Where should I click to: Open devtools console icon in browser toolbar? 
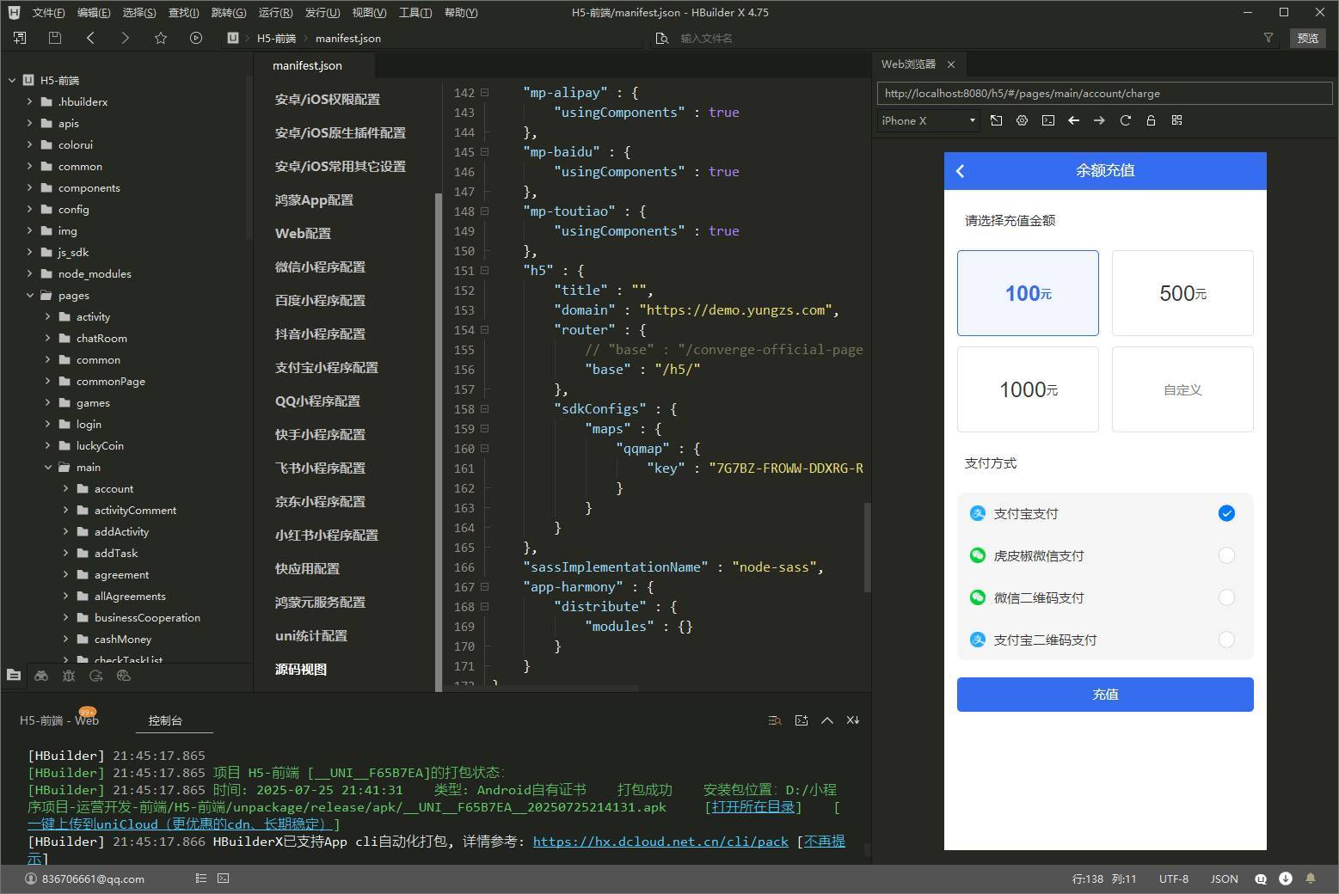pos(1047,120)
